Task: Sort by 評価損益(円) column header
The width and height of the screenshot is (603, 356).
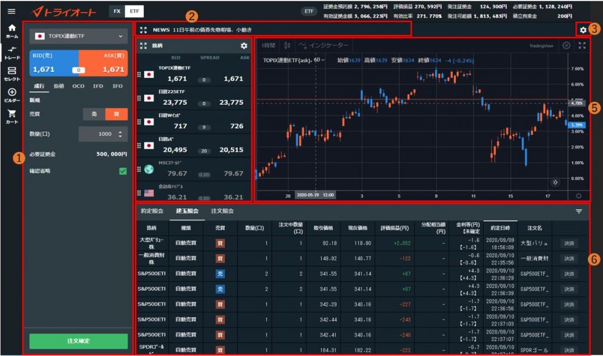Action: tap(395, 228)
